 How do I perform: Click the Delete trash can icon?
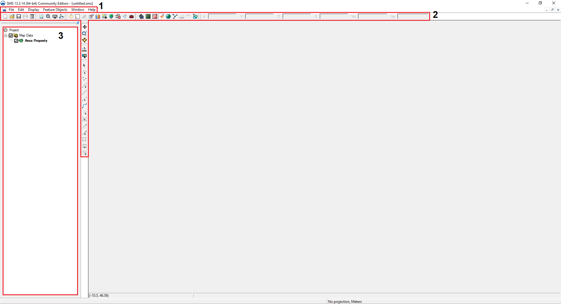click(x=32, y=17)
